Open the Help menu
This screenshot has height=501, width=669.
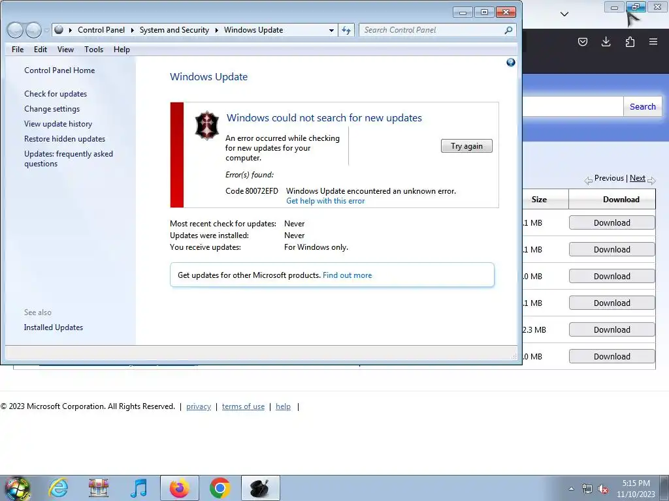(122, 50)
